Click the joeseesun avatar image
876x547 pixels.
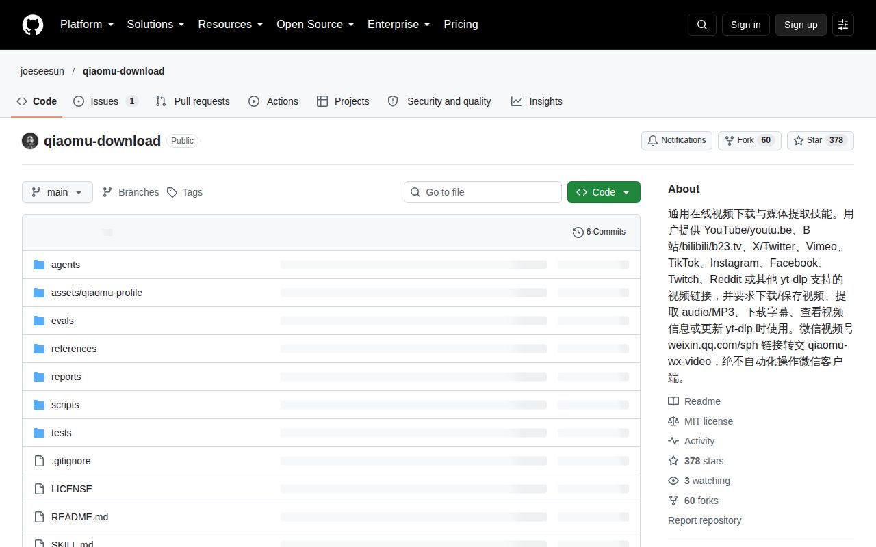[30, 141]
